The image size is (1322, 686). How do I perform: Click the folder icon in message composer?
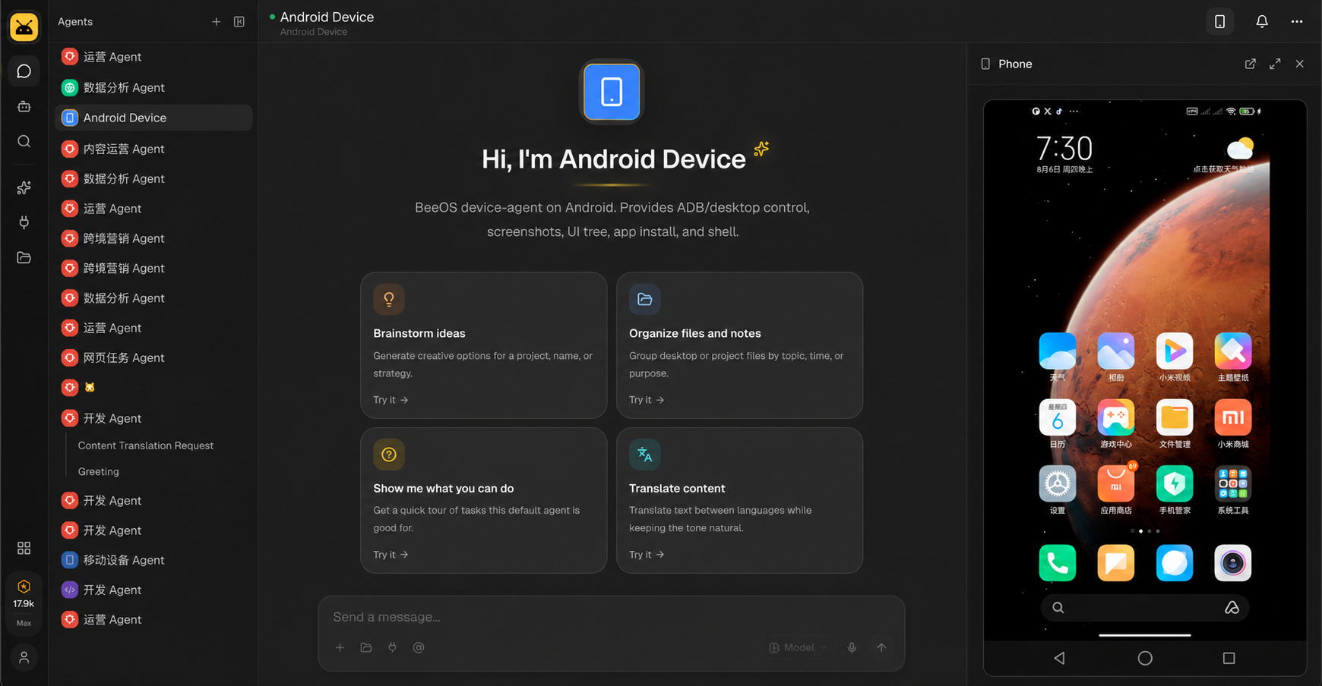[366, 647]
